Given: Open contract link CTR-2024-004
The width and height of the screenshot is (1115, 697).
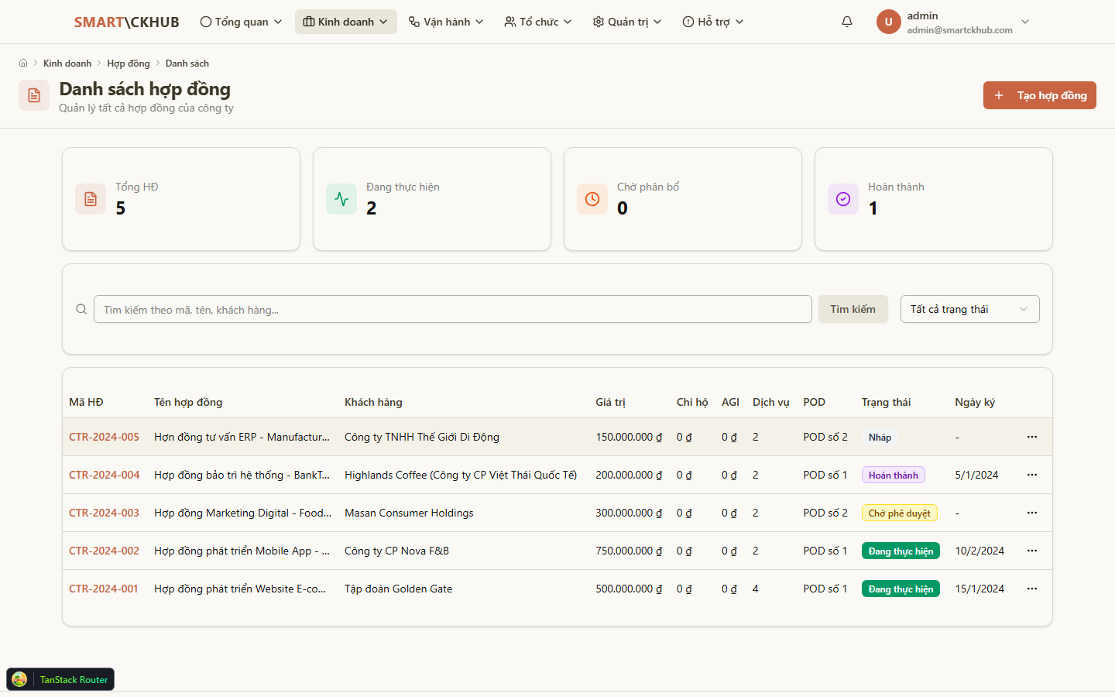Looking at the screenshot, I should pyautogui.click(x=105, y=475).
